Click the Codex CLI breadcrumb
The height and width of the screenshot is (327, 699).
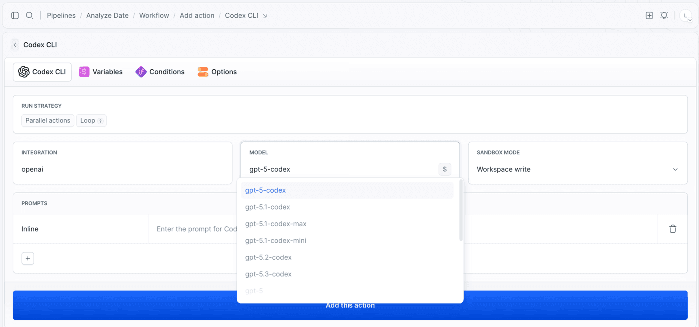(x=241, y=16)
